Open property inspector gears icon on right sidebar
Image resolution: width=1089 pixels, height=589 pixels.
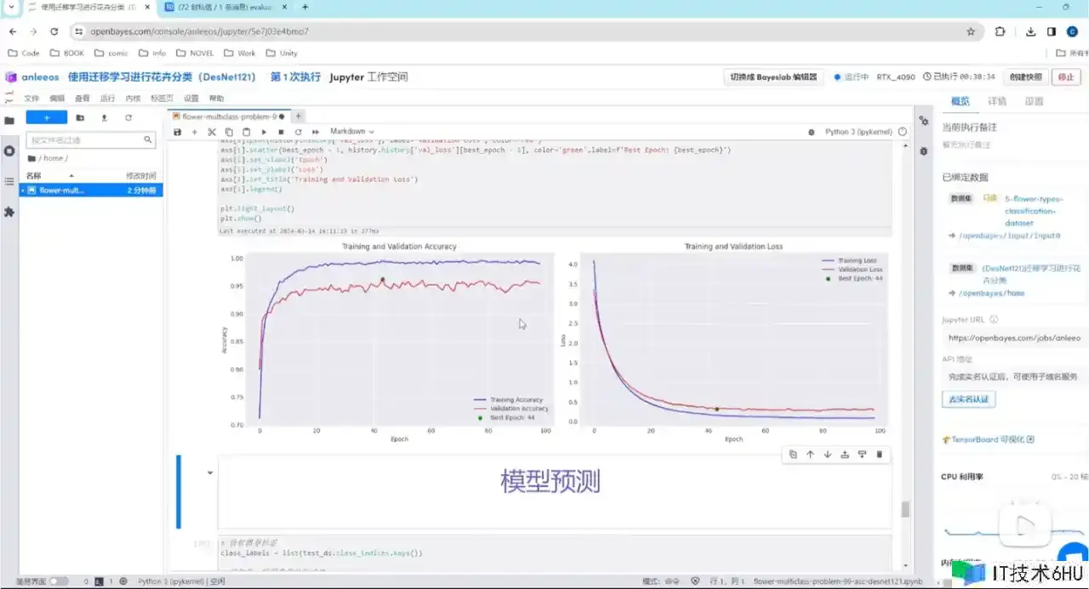(924, 121)
